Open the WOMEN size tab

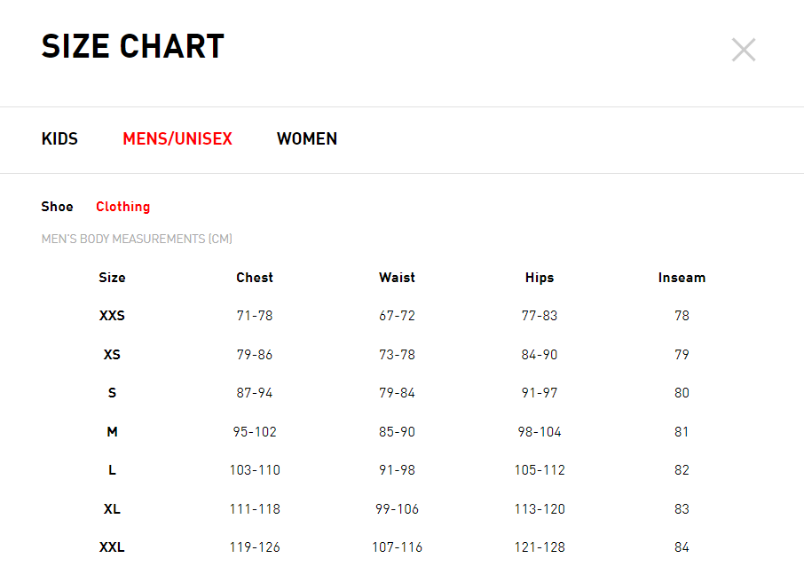click(x=307, y=139)
